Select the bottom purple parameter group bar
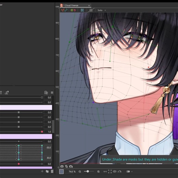Image resolution: width=178 pixels, height=178 pixels. point(26,168)
